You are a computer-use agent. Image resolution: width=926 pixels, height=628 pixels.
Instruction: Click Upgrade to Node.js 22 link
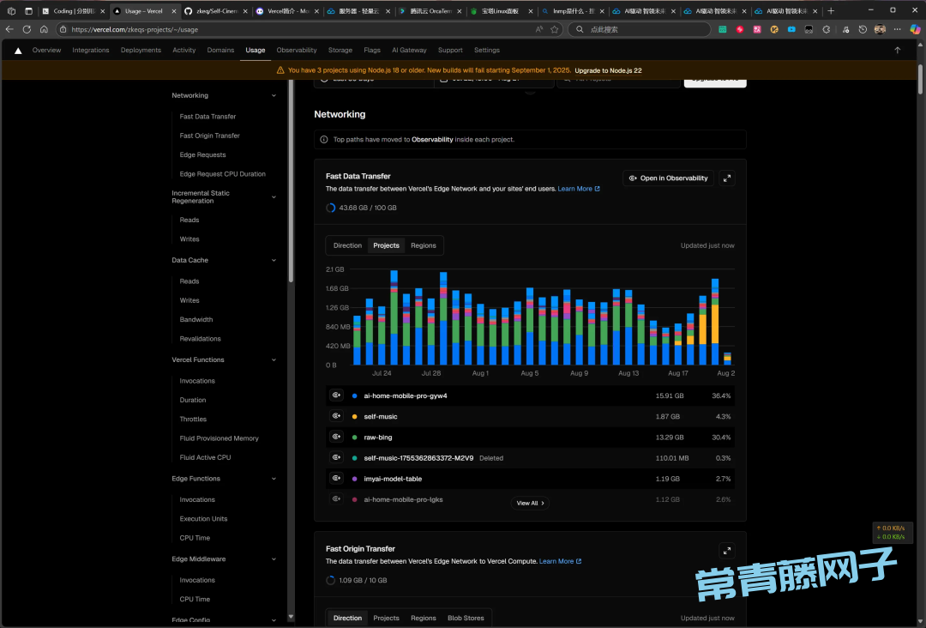point(608,70)
